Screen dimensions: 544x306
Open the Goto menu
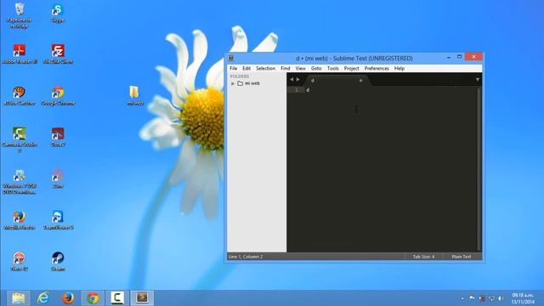tap(316, 68)
